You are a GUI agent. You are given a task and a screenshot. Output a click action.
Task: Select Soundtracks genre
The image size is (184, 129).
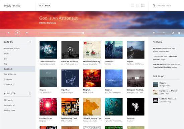[x=9, y=84]
